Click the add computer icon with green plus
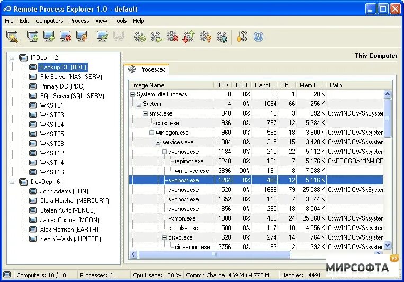The height and width of the screenshot is (282, 404). tap(49, 37)
